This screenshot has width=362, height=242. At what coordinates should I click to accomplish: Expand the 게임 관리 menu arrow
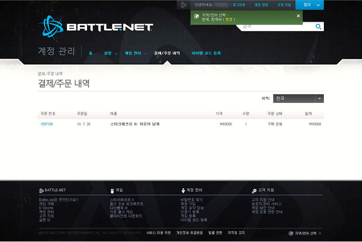tap(145, 54)
